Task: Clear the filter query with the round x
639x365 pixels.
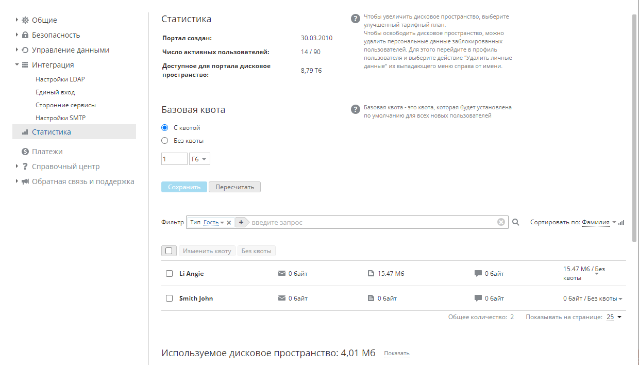Action: click(501, 222)
